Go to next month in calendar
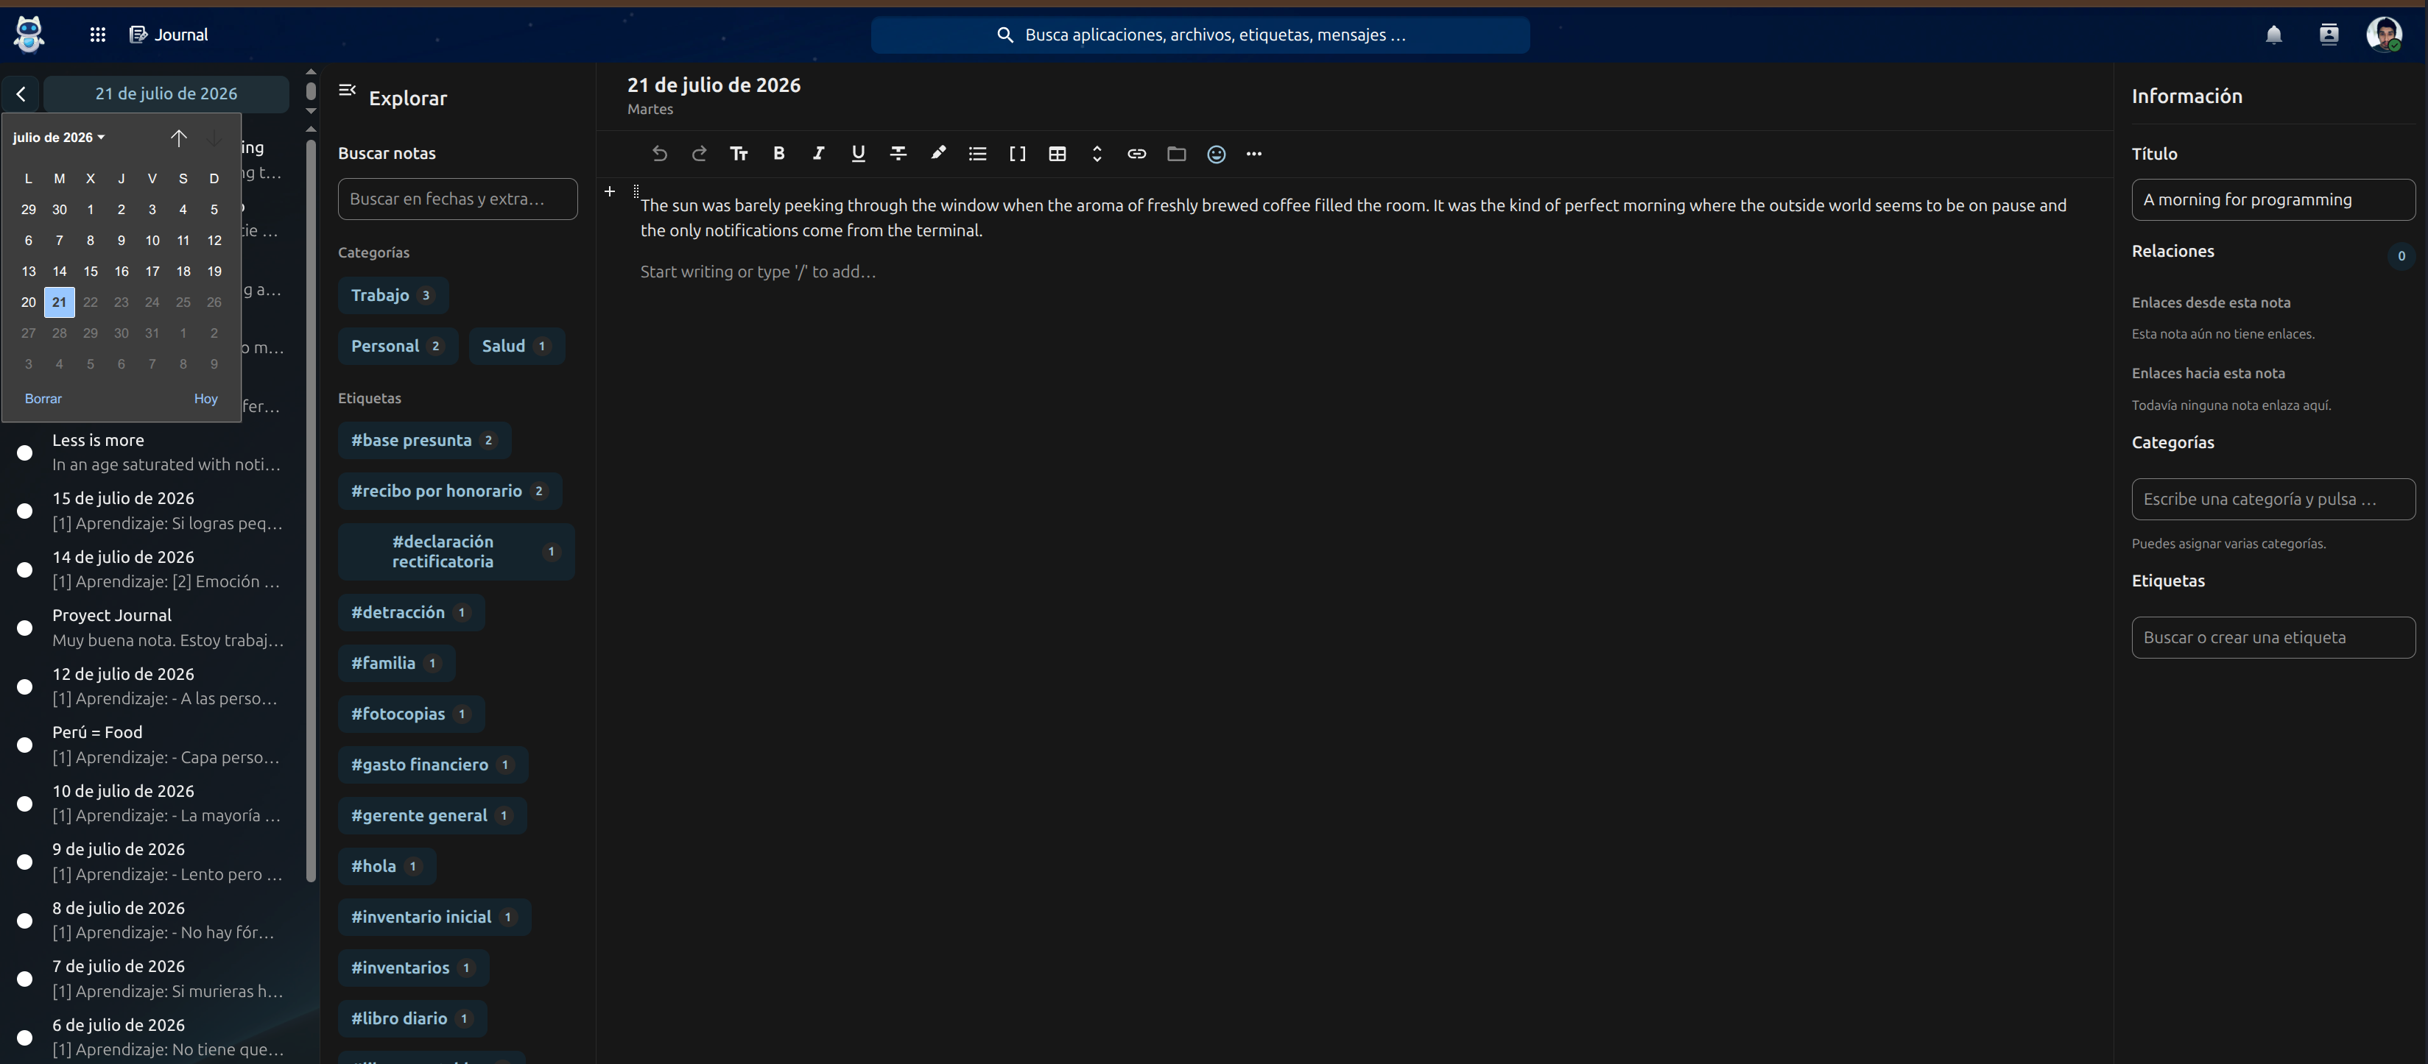Screen dimensions: 2428x1064 [x=215, y=138]
